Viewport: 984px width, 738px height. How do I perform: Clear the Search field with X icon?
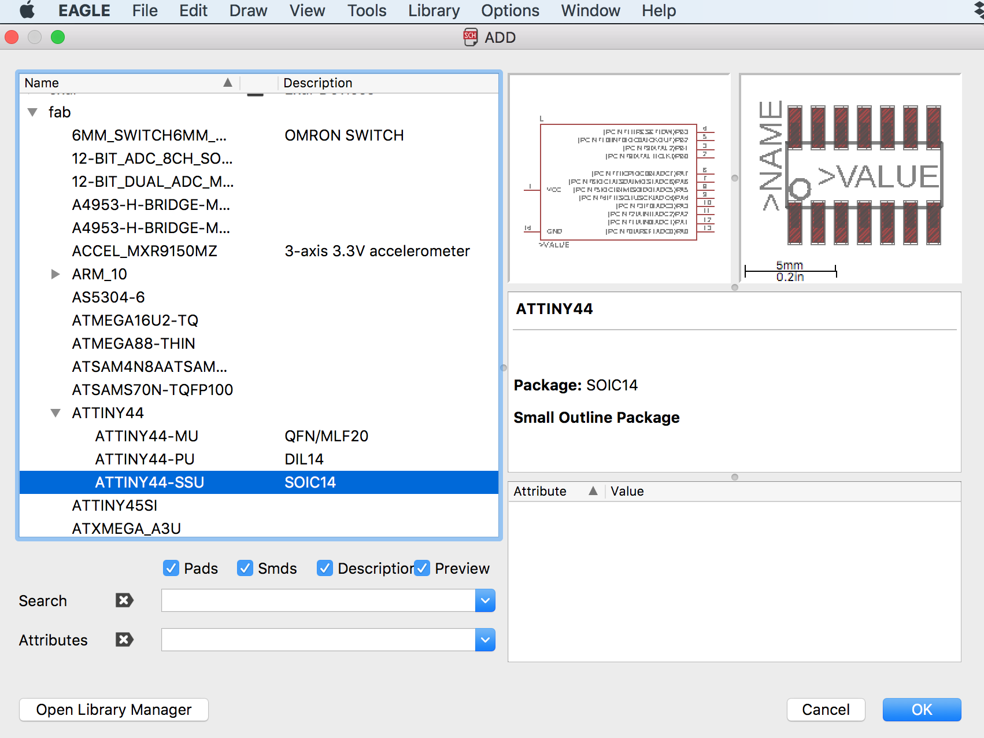[124, 600]
